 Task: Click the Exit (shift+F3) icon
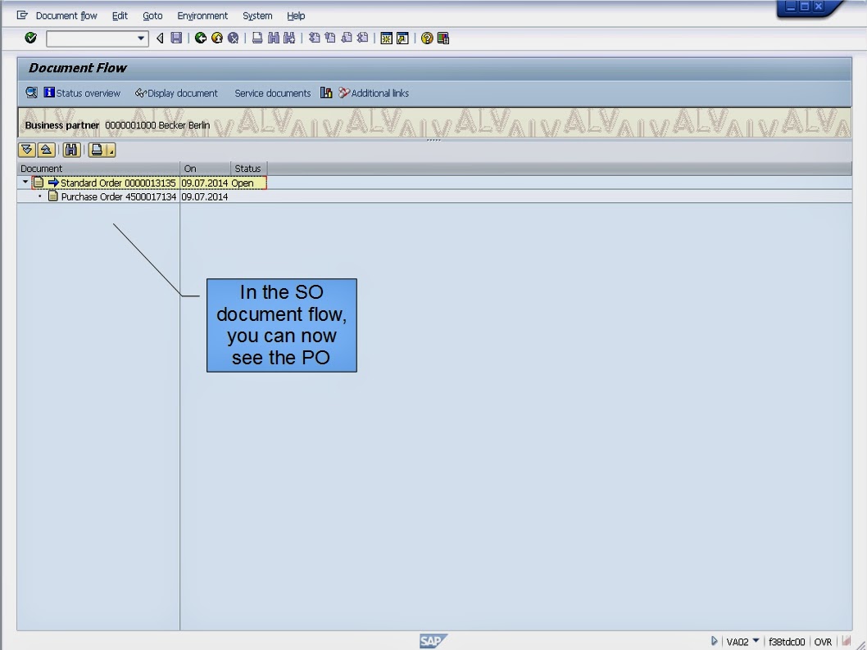pyautogui.click(x=216, y=38)
